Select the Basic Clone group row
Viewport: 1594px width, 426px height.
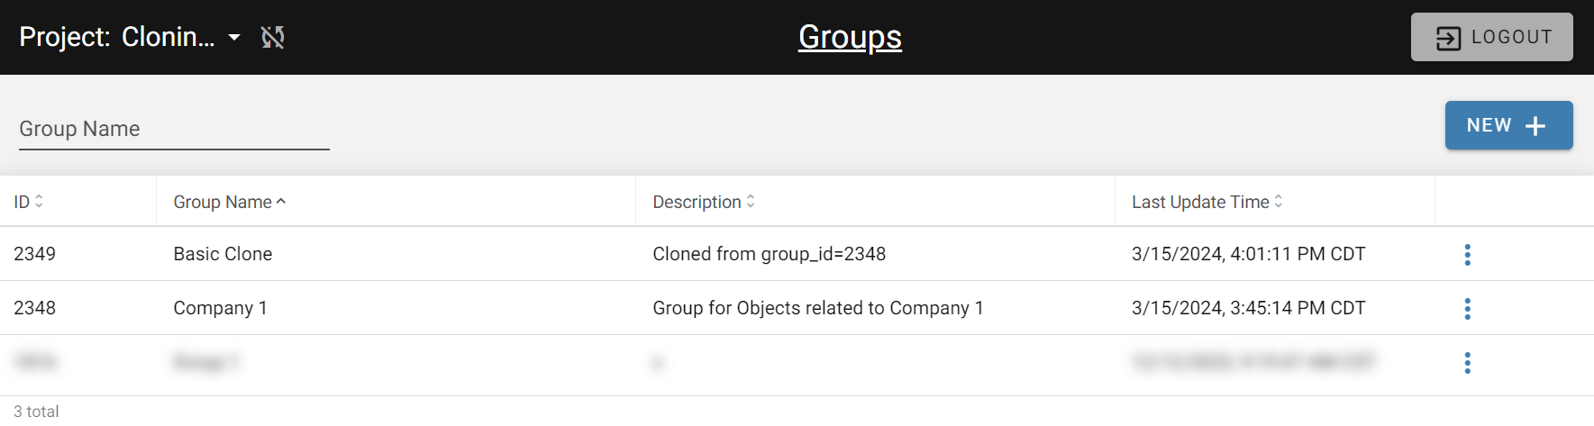797,254
